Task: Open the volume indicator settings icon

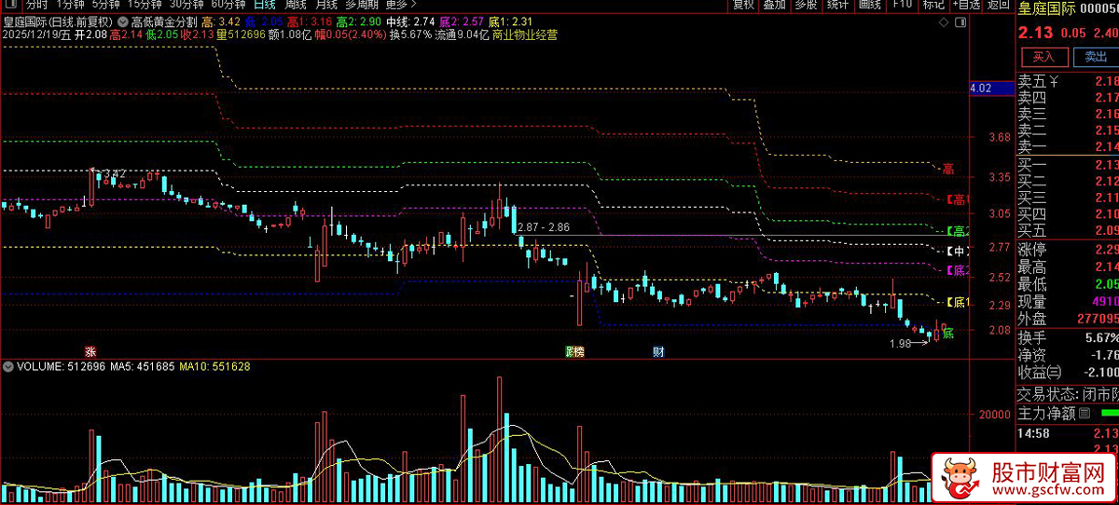Action: [8, 366]
